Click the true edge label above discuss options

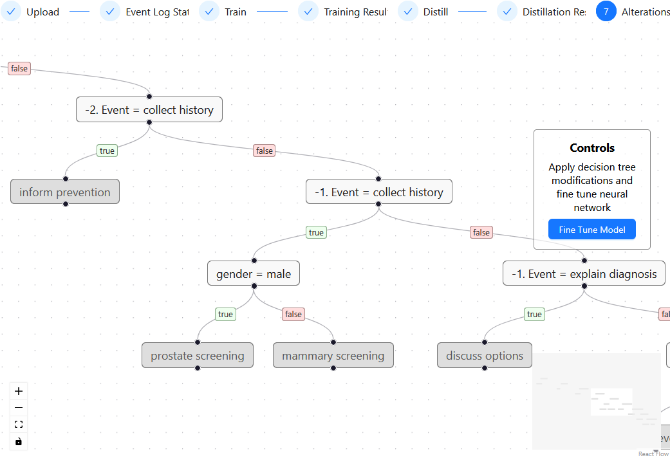[x=534, y=314]
